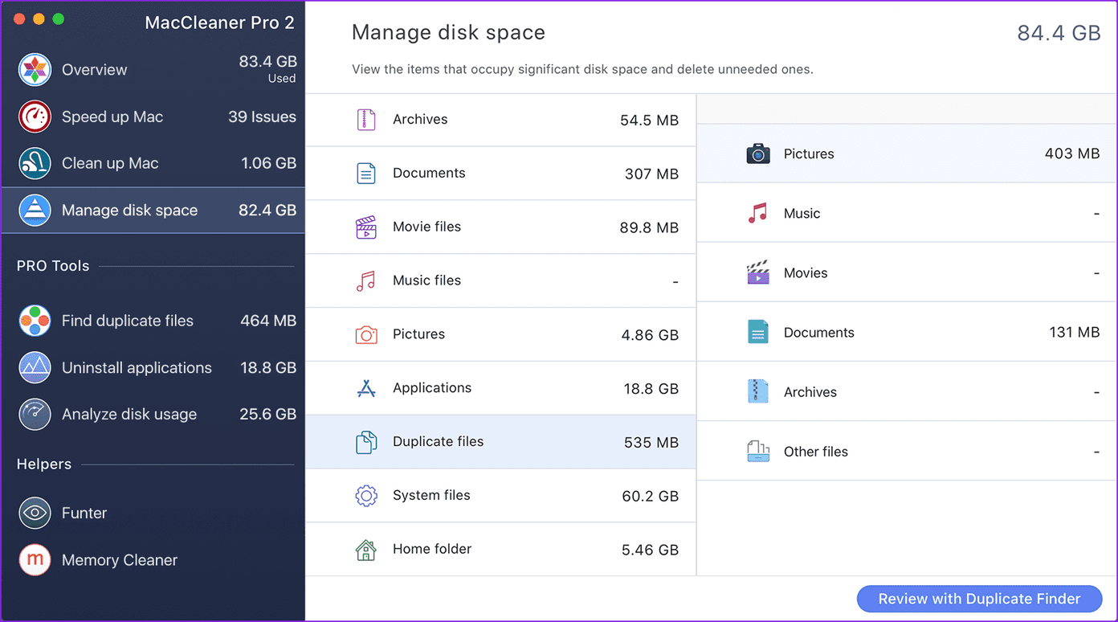Click the 18.8 GB value beside Uninstall applications
Viewport: 1118px width, 622px height.
[268, 367]
